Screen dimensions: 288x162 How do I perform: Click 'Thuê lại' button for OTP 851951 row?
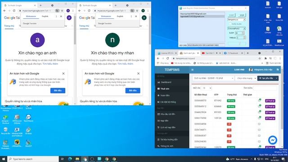pos(270,112)
